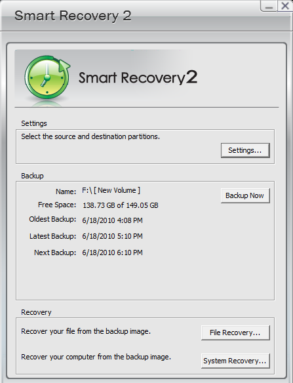Open File Recovery... from backup image
This screenshot has height=383, width=293.
coord(235,333)
